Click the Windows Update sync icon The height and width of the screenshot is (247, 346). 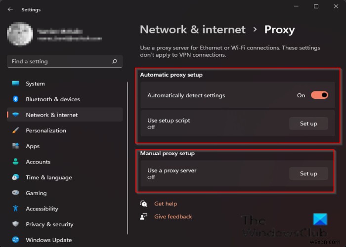coord(16,240)
